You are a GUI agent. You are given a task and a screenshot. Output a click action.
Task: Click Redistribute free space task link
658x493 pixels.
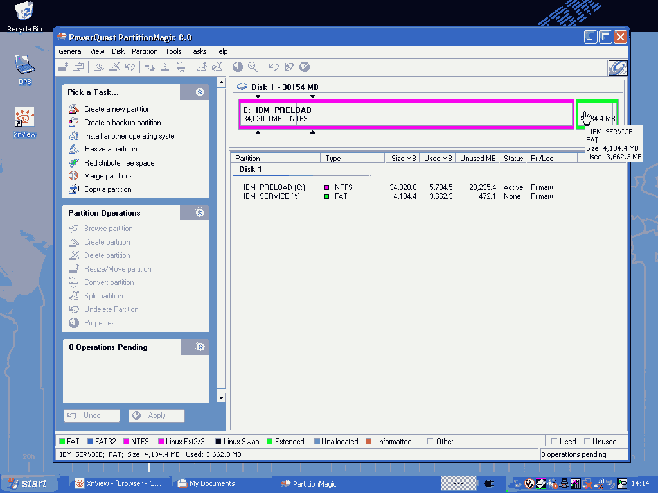[x=119, y=163]
